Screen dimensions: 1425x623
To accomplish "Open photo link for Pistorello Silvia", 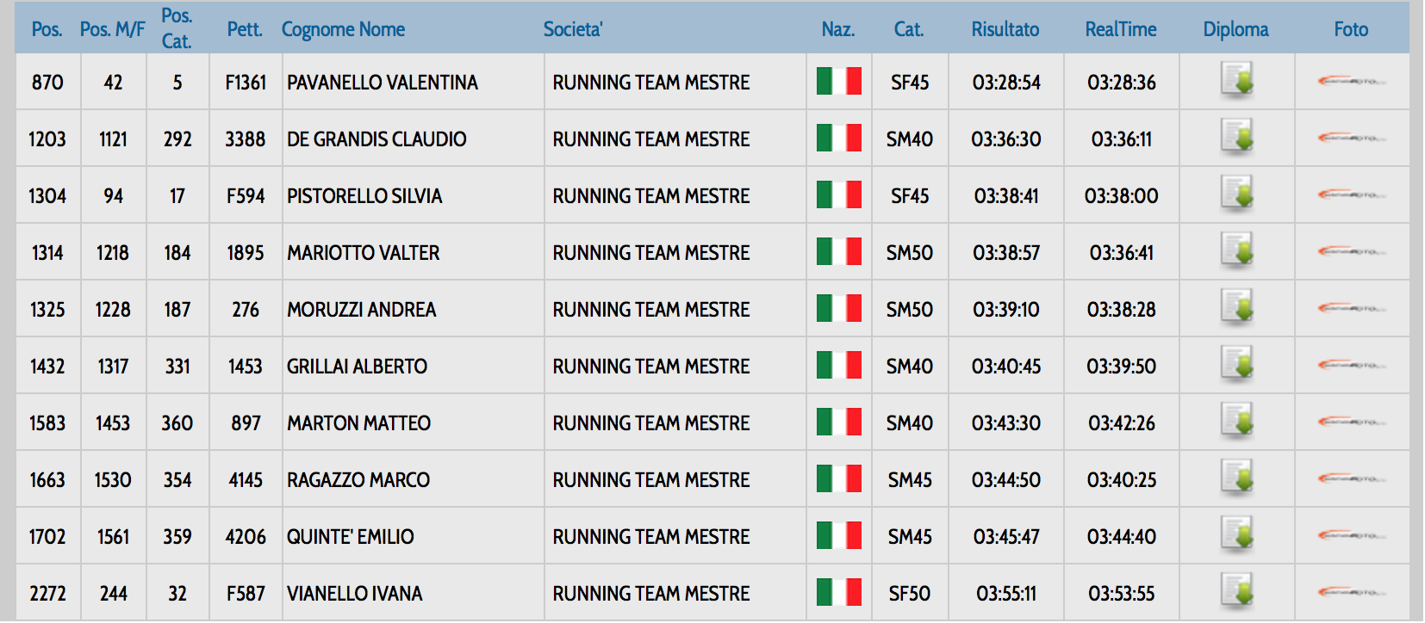I will pyautogui.click(x=1351, y=195).
